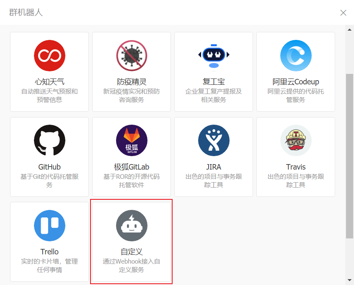Click the Trello description text
The image size is (354, 285).
(49, 265)
